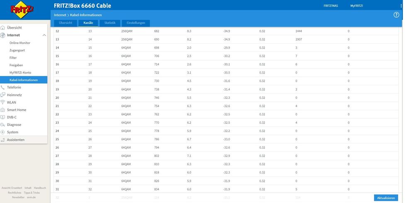Click the Diagnose icon
Screen dimensions: 414x203
[x=2, y=125]
